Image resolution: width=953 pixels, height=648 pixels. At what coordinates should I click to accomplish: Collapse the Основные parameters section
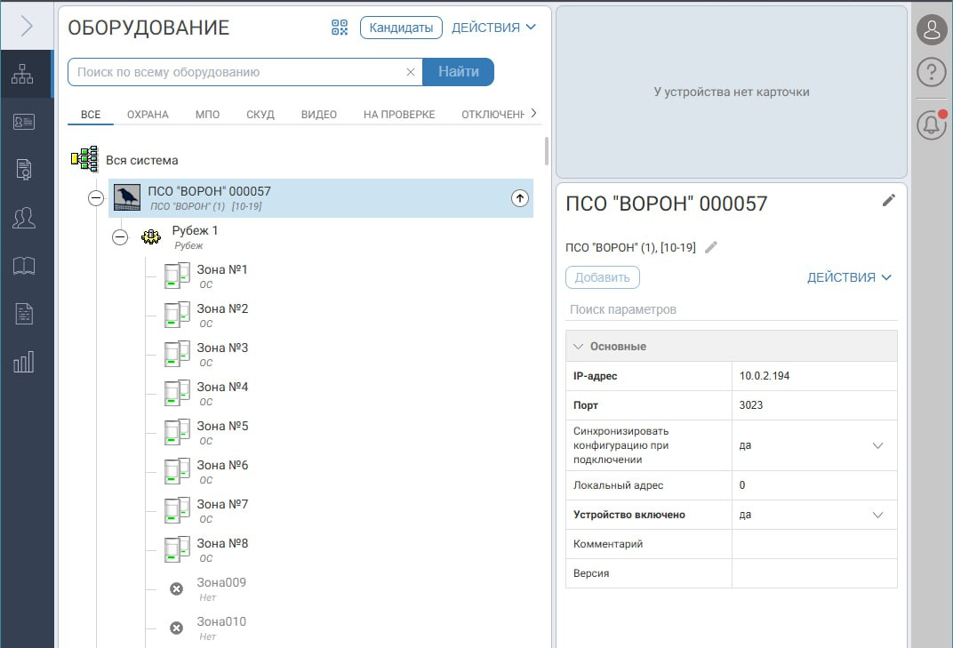coord(579,346)
